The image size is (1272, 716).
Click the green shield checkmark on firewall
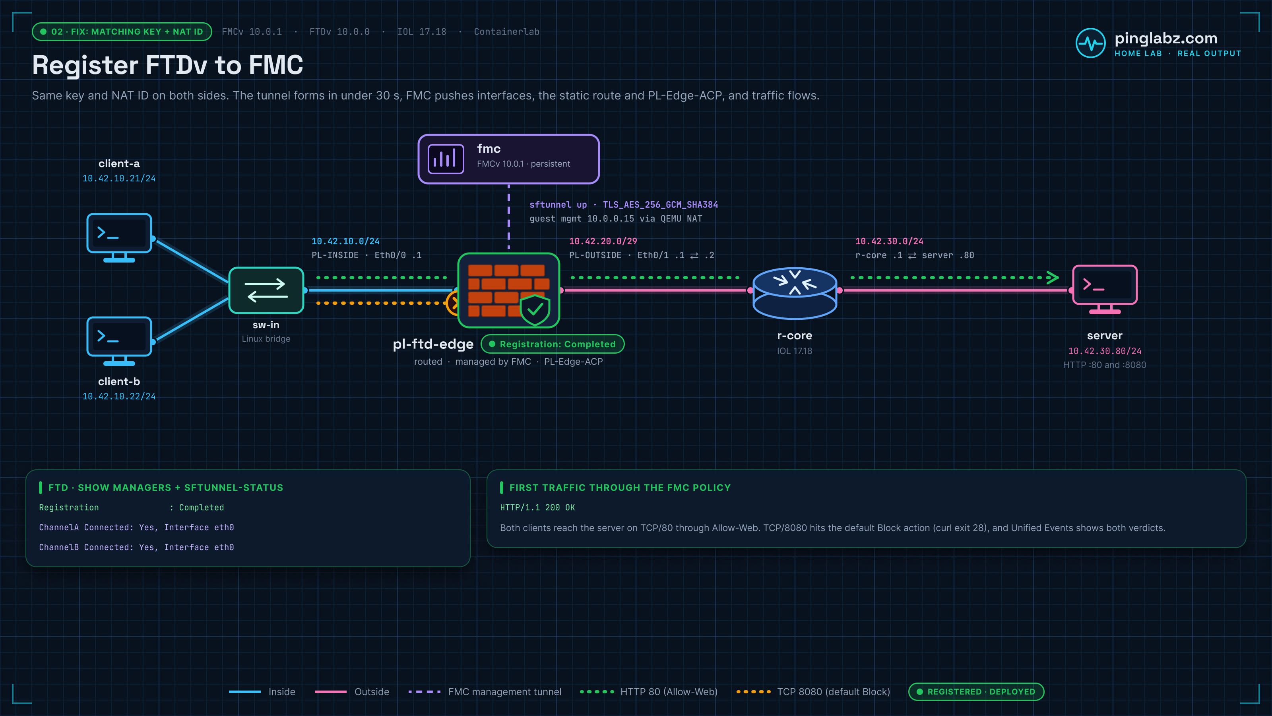[x=535, y=310]
